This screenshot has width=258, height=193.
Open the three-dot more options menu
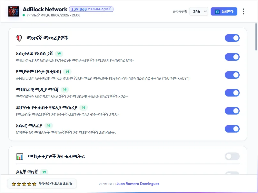point(243,12)
